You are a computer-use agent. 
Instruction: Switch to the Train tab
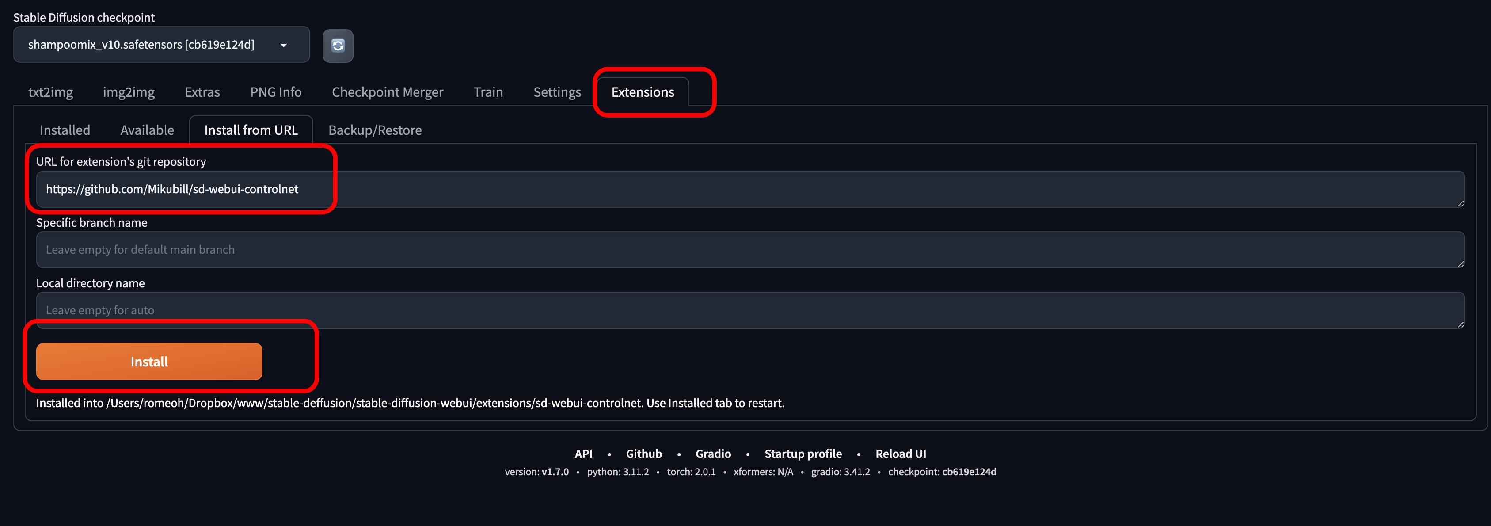(488, 92)
